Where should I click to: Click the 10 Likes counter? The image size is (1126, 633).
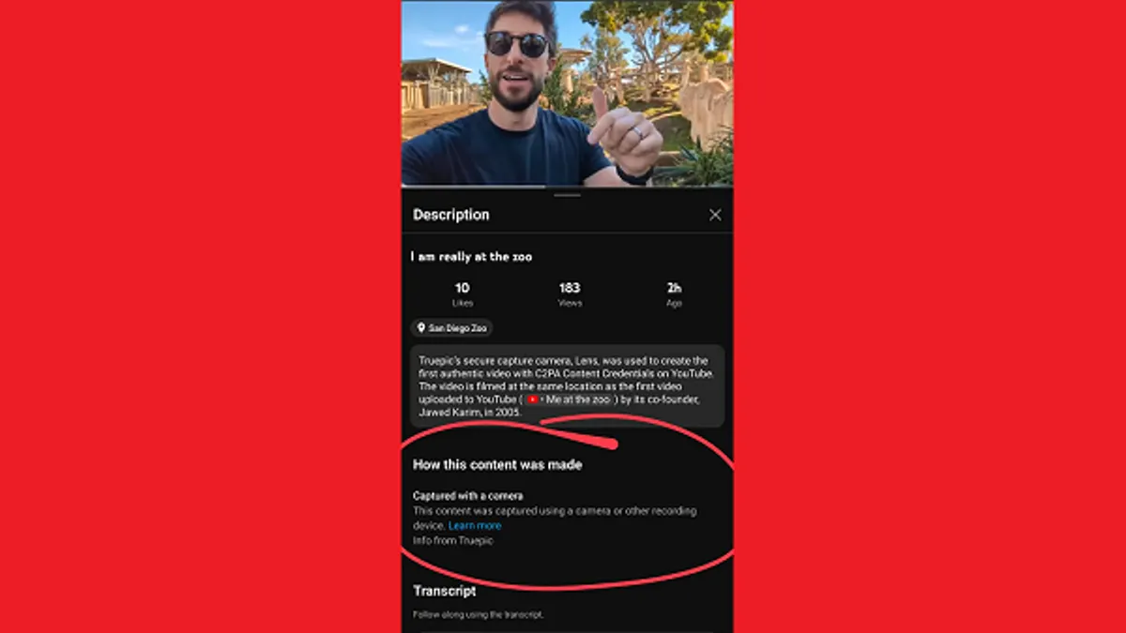click(462, 294)
